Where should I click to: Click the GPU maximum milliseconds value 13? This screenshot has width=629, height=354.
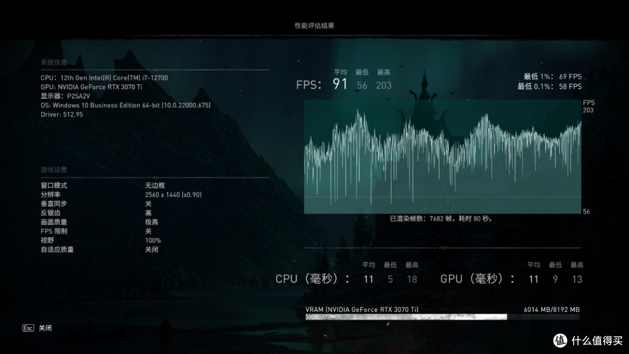tap(577, 280)
